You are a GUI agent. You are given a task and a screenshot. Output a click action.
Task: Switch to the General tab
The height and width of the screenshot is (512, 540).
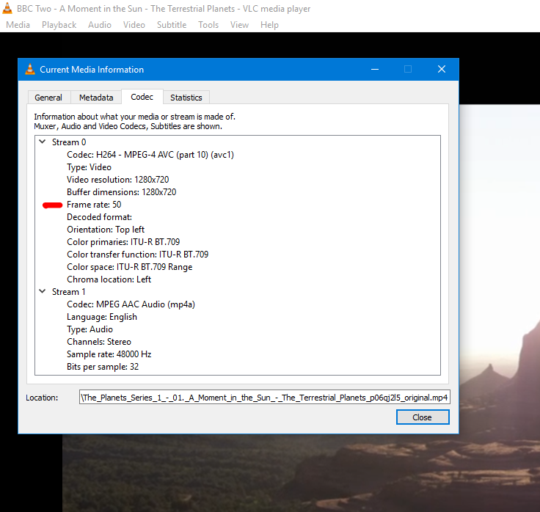tap(48, 98)
